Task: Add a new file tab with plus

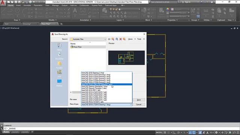Action: coord(61,24)
